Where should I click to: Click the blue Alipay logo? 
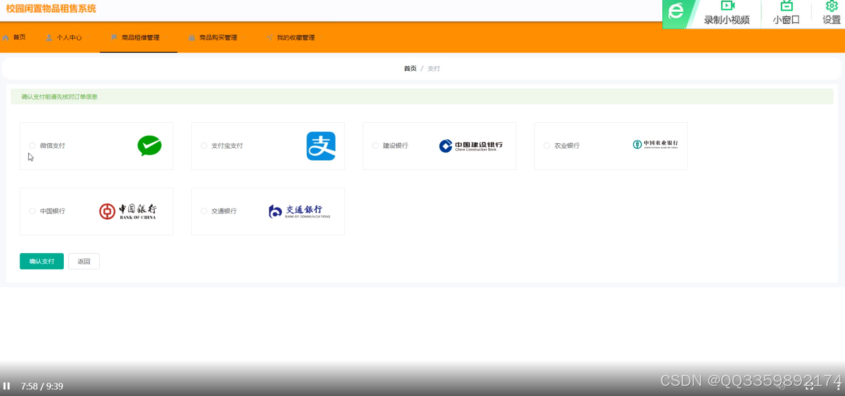(321, 146)
